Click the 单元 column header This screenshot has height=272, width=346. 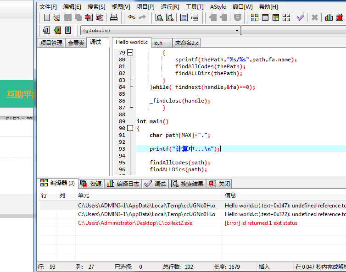pos(148,195)
